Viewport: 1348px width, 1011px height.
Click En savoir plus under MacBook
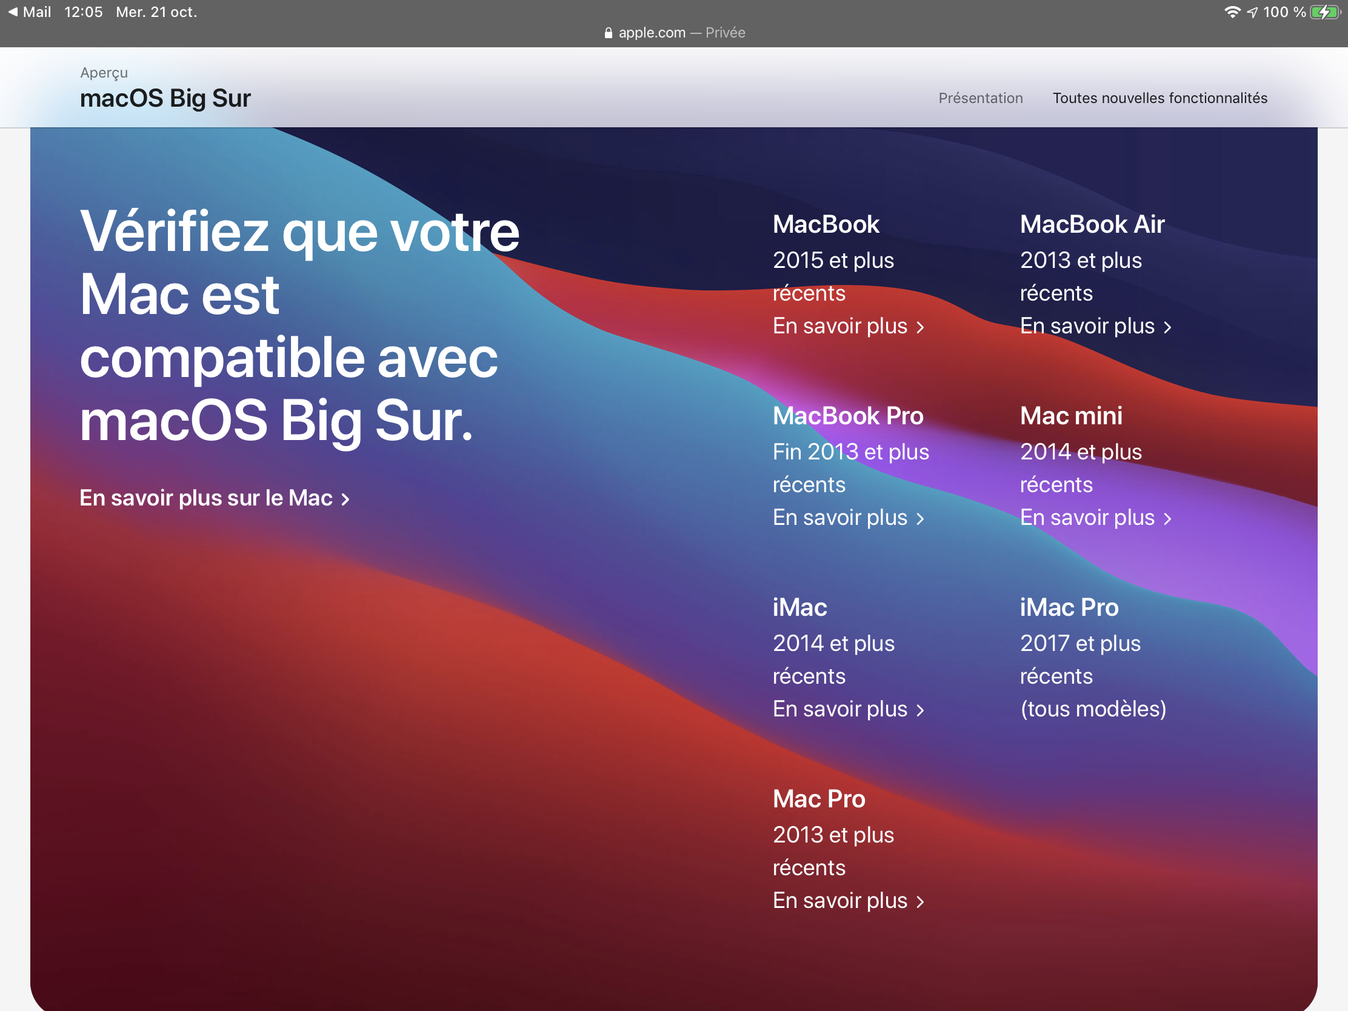(x=839, y=326)
